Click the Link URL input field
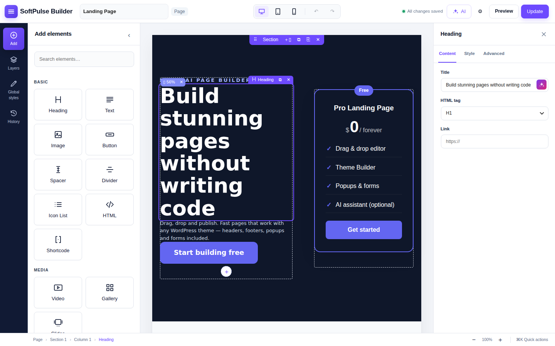 point(494,141)
